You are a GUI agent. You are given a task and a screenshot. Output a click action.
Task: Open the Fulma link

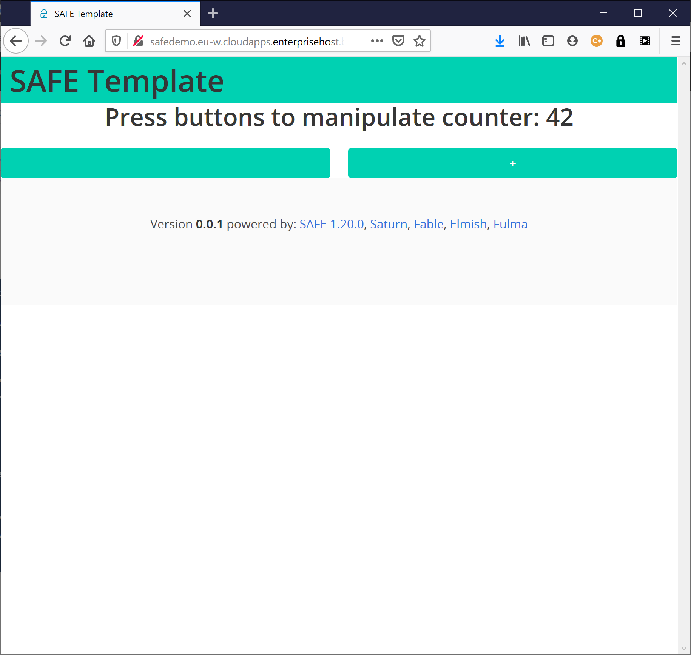tap(510, 224)
